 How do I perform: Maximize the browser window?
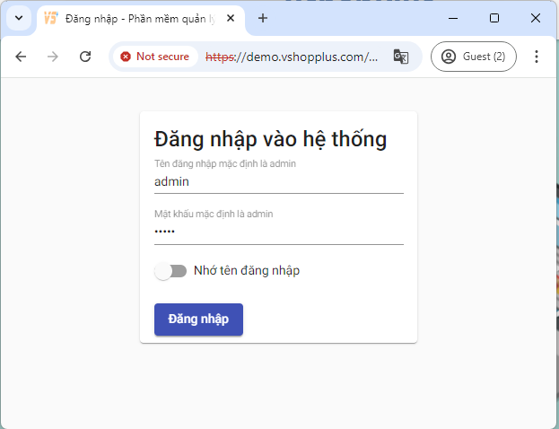point(494,18)
